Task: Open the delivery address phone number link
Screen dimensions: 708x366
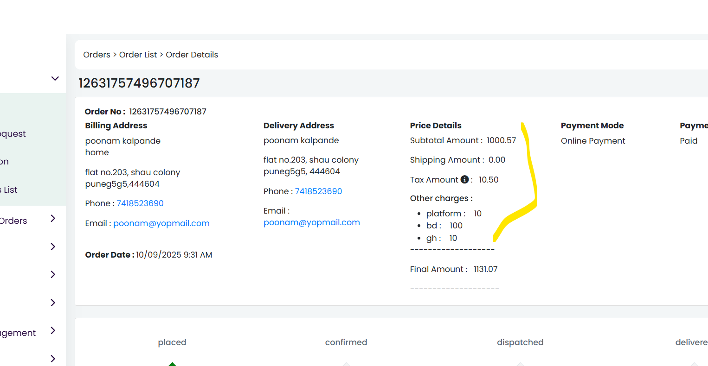Action: [x=318, y=191]
